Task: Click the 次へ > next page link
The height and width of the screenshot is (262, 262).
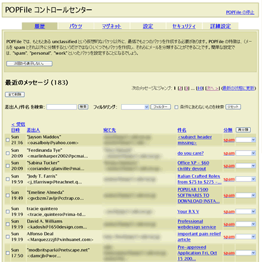Action: (x=212, y=88)
